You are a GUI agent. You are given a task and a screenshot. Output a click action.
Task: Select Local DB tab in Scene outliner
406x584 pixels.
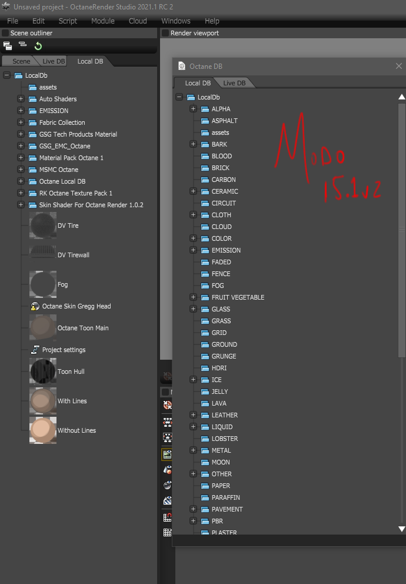[90, 61]
